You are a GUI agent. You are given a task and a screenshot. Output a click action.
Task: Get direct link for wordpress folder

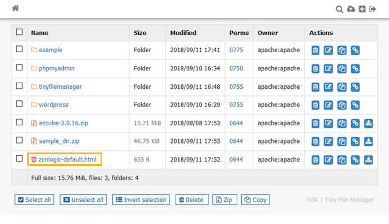click(355, 105)
